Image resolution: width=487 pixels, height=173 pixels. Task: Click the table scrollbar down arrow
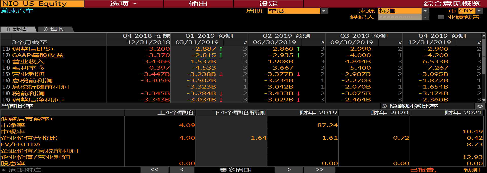[x=484, y=100]
